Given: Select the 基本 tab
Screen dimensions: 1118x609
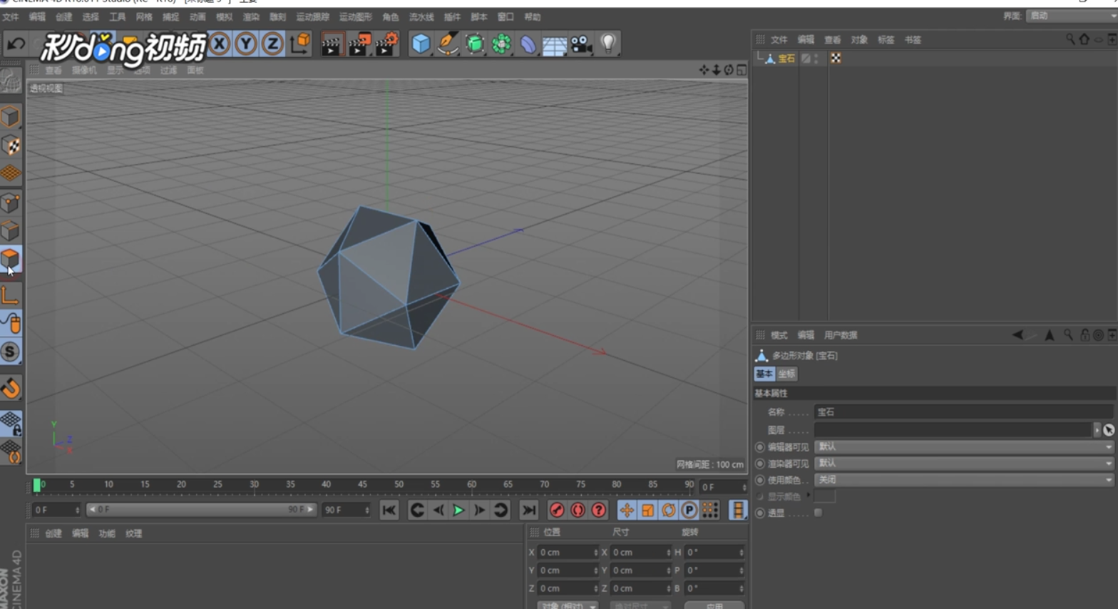Looking at the screenshot, I should coord(764,374).
